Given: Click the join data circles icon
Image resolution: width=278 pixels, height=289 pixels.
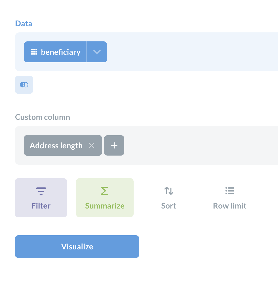Looking at the screenshot, I should point(24,85).
